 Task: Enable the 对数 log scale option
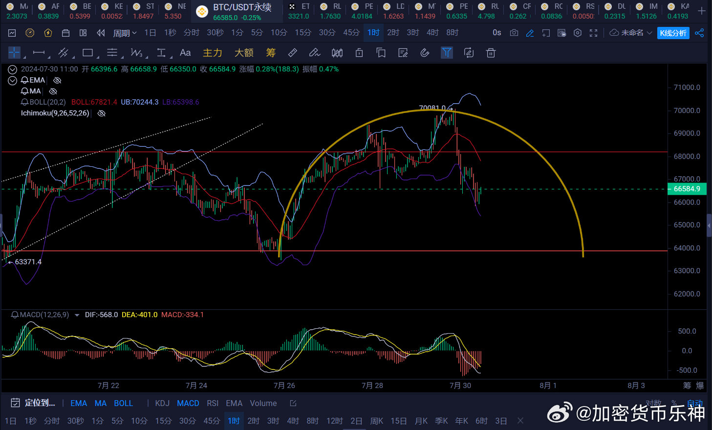click(653, 403)
